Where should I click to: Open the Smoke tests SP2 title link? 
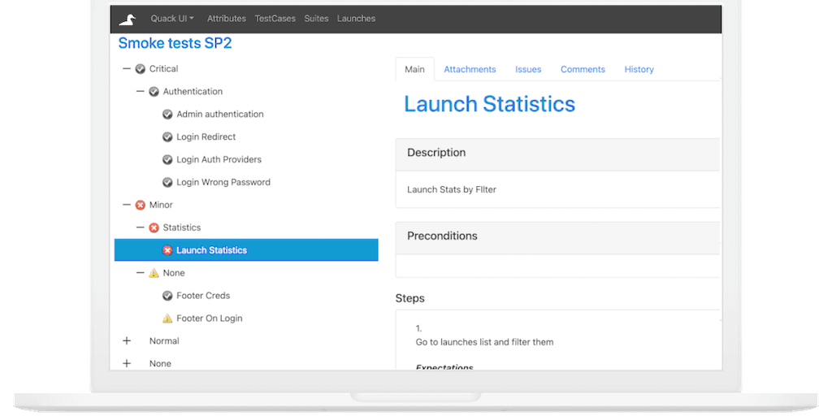(175, 44)
